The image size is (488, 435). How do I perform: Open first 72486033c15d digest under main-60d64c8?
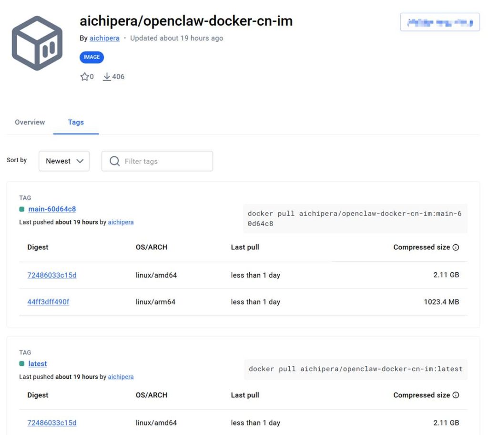52,275
